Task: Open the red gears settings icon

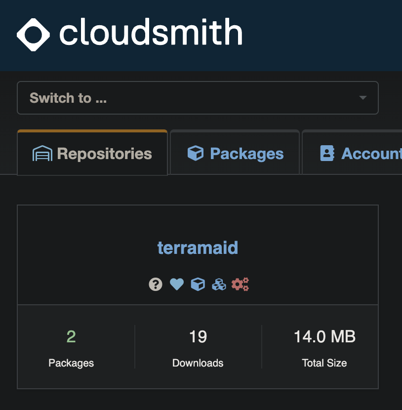Action: 240,284
